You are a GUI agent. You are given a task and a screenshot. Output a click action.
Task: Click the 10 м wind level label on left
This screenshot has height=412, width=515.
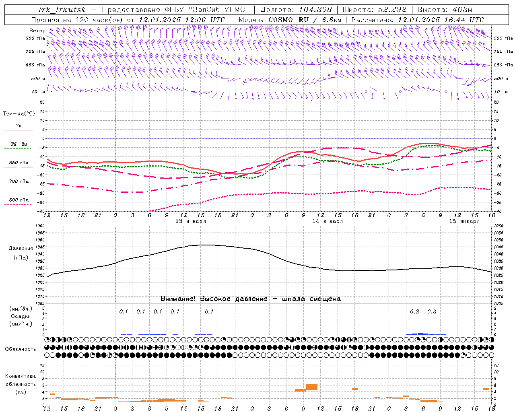pos(38,92)
